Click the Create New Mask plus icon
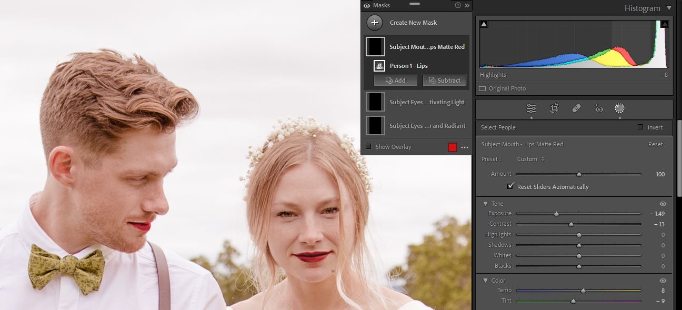 pos(375,23)
